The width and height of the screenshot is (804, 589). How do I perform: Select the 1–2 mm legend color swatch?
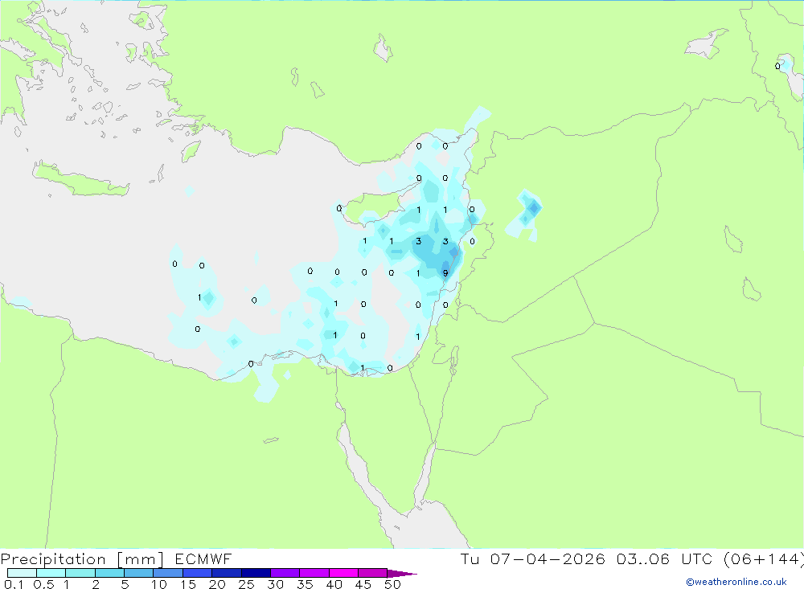click(80, 573)
